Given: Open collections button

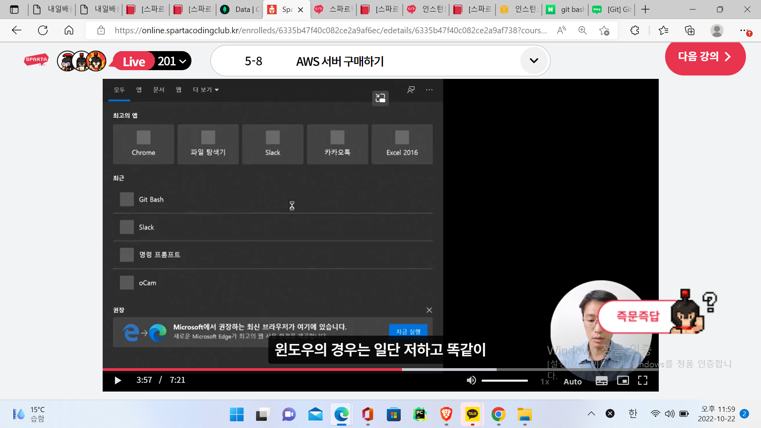Looking at the screenshot, I should coord(690,30).
